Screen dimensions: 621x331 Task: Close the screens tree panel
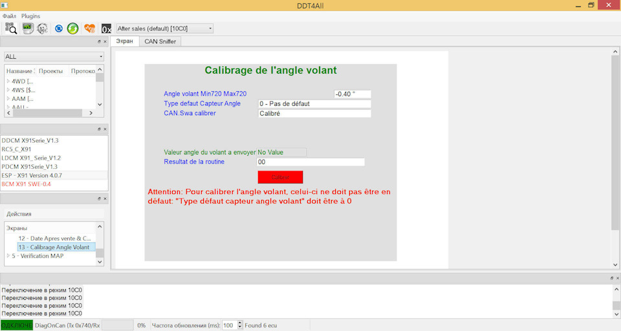[x=105, y=198]
